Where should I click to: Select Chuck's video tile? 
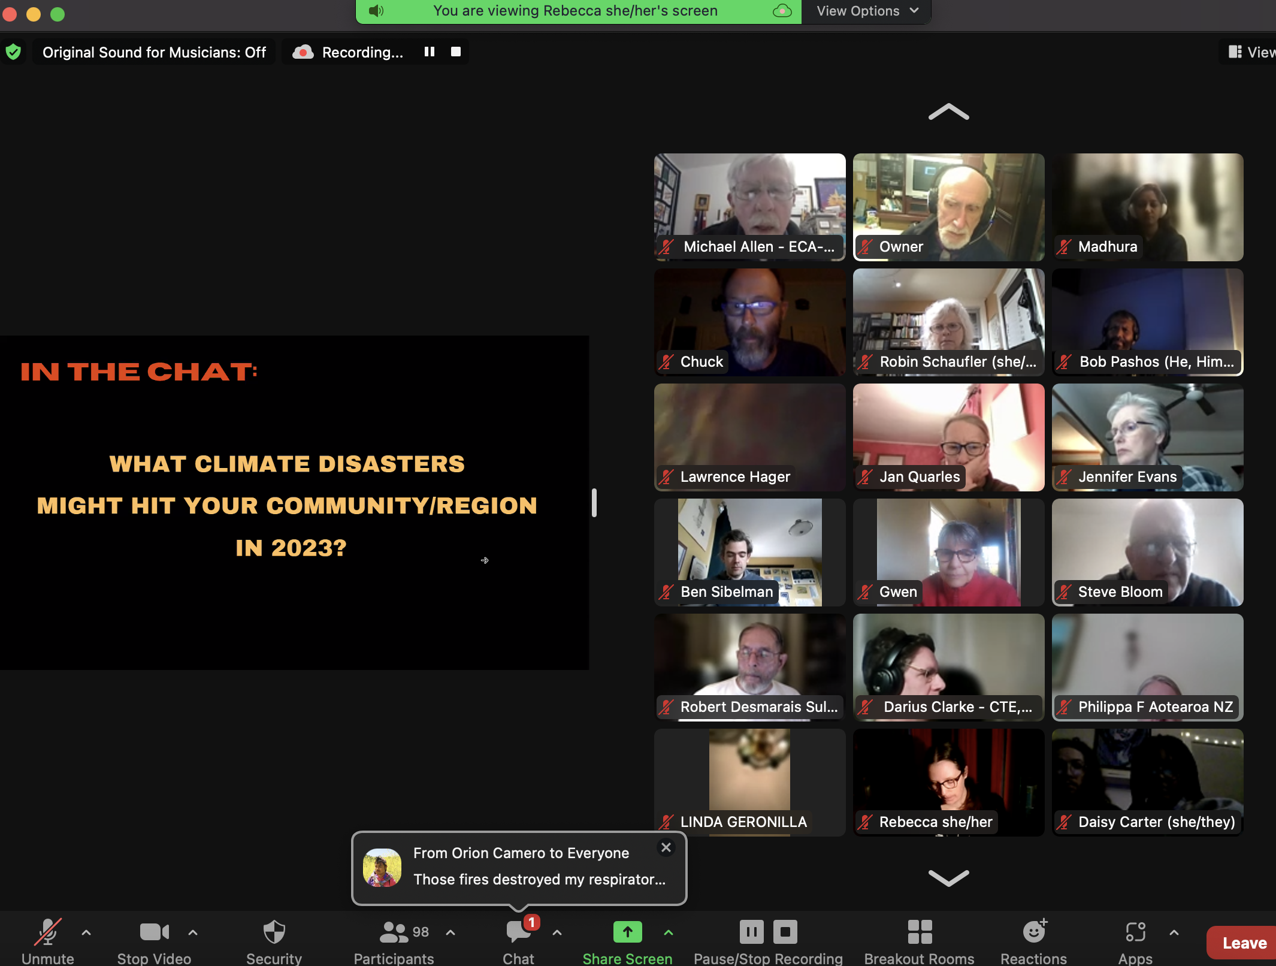pyautogui.click(x=750, y=322)
